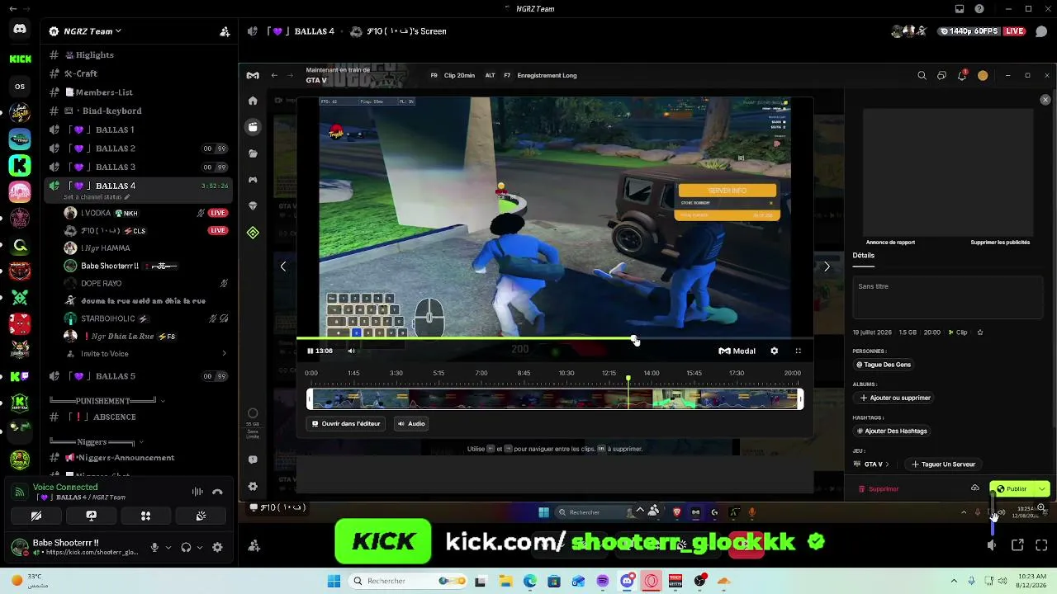
Task: Mark Medal clip as favorite star
Action: (x=980, y=332)
